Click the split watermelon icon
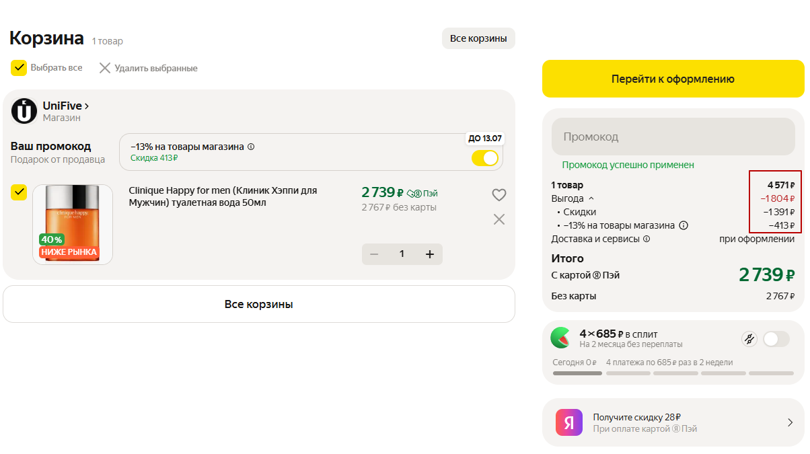 coord(560,338)
